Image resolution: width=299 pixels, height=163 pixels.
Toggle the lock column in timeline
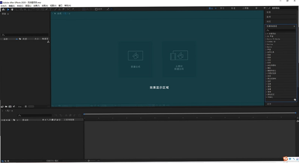click(x=9, y=120)
